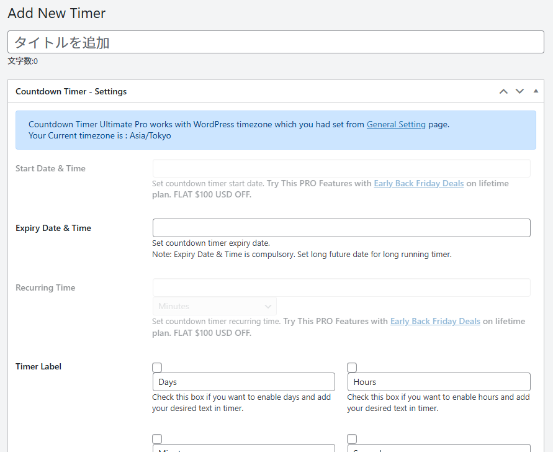Collapse the settings box with the triangle toggle
The height and width of the screenshot is (452, 553).
536,91
